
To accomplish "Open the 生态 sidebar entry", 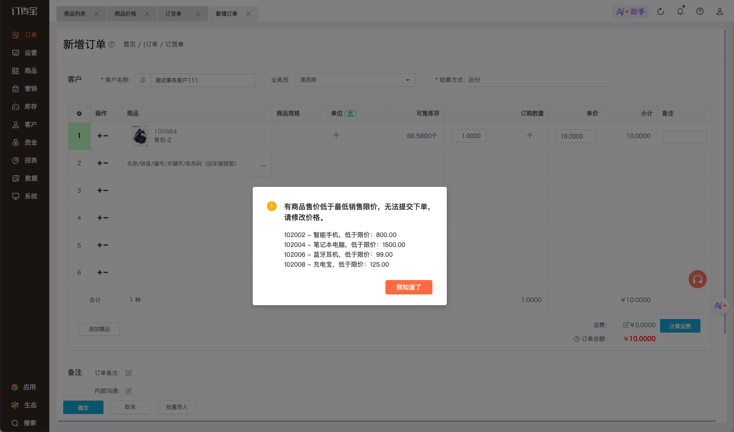I will coord(24,405).
